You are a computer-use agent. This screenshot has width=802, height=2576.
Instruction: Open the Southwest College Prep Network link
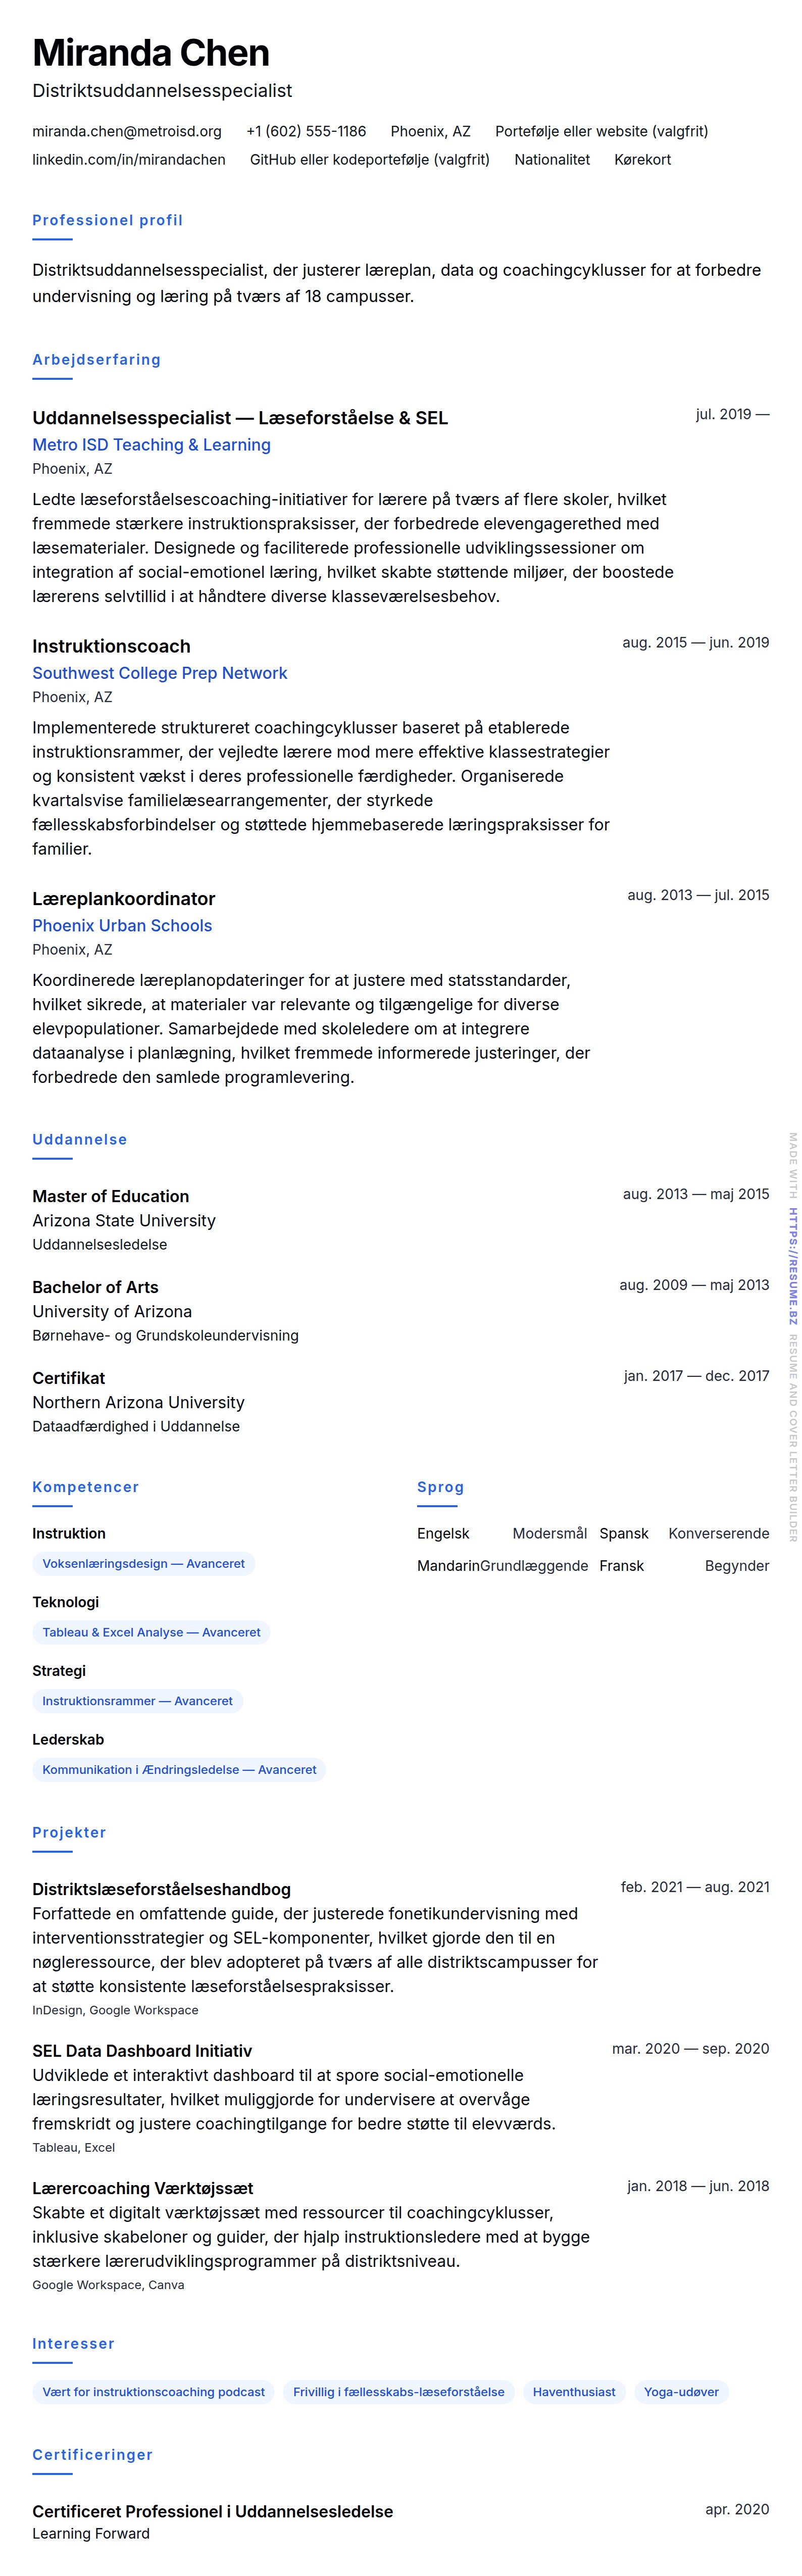point(159,673)
